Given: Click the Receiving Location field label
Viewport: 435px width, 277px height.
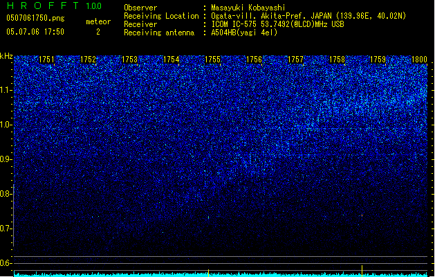Looking at the screenshot, I should (161, 16).
